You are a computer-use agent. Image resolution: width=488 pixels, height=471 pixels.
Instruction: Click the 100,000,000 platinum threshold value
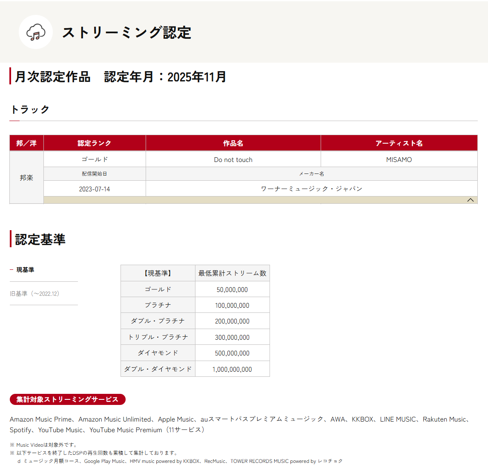tap(232, 305)
